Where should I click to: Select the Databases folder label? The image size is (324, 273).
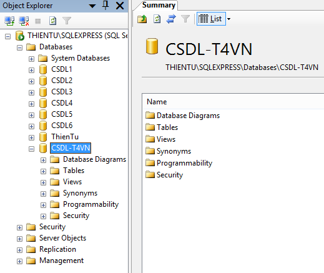[x=56, y=47]
